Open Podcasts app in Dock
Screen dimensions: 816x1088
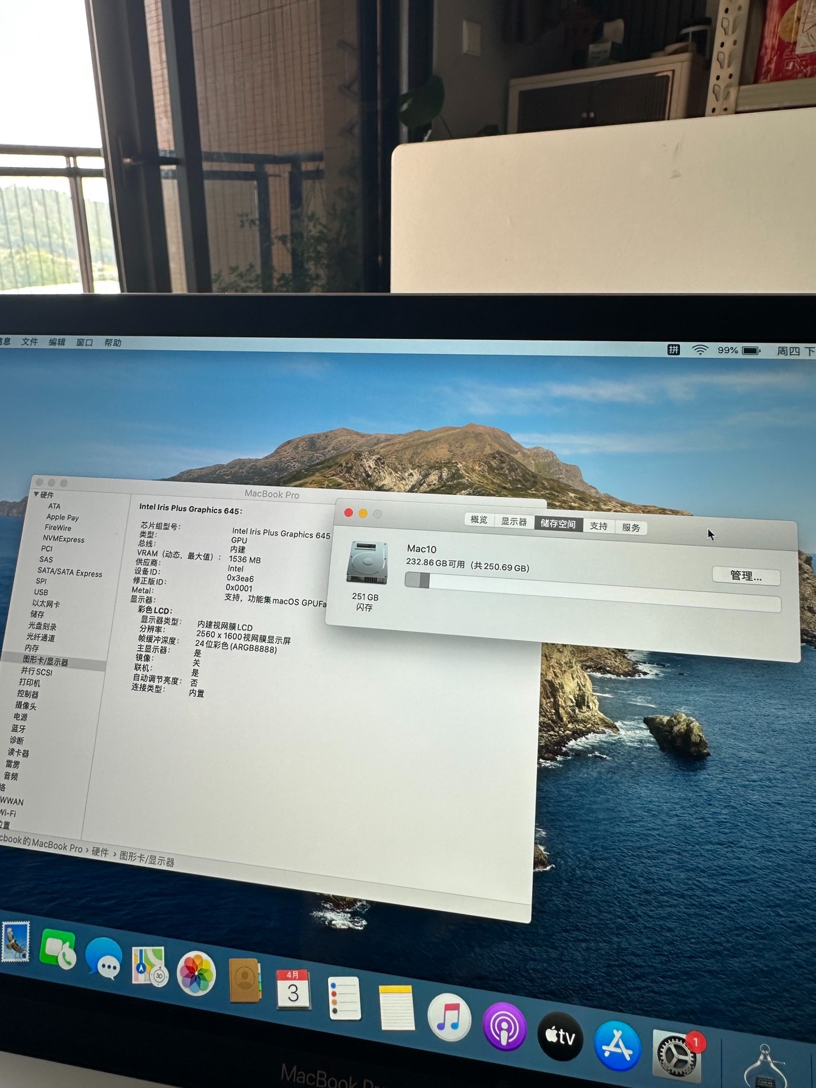point(504,1027)
